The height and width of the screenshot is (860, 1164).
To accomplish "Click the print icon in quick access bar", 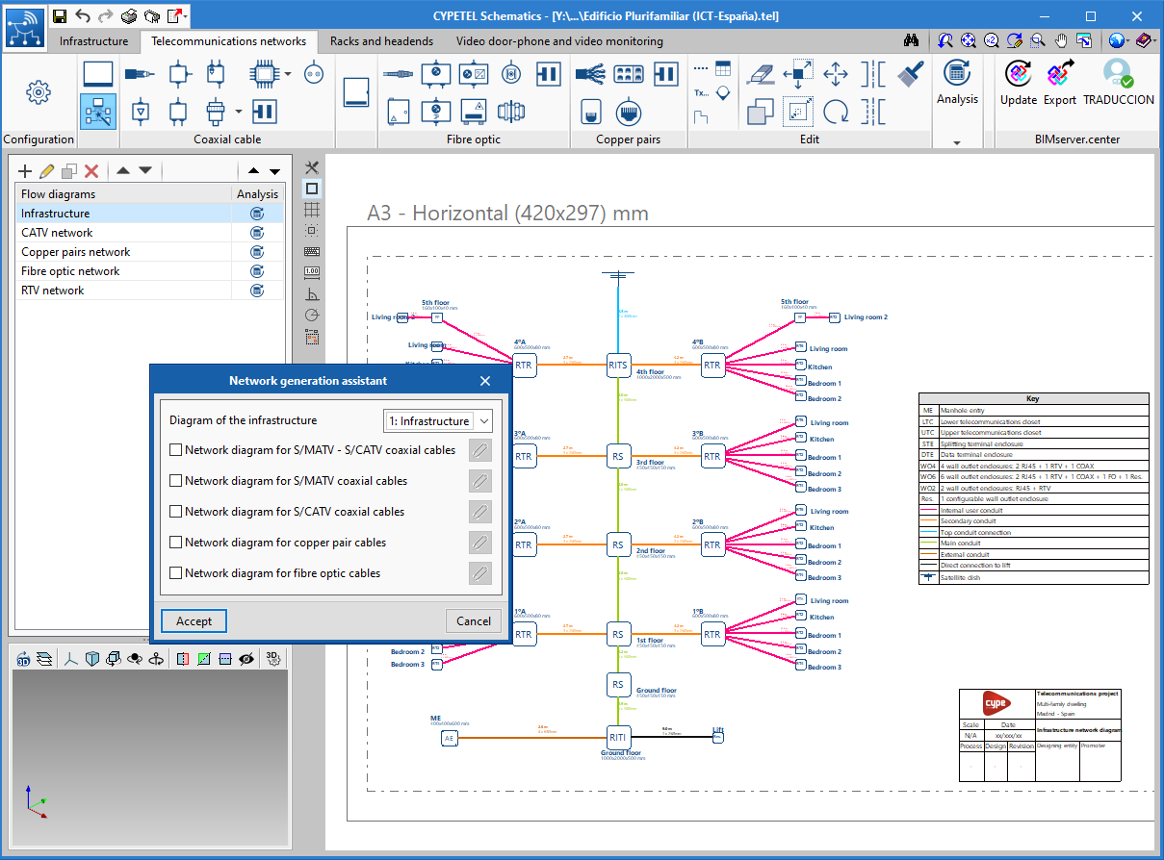I will point(129,15).
